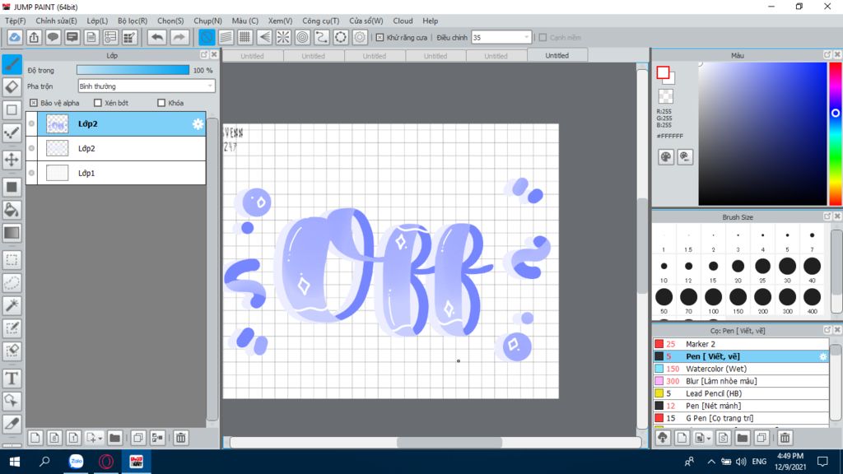This screenshot has height=474, width=843.
Task: Select the Marker 2 brush
Action: [741, 344]
